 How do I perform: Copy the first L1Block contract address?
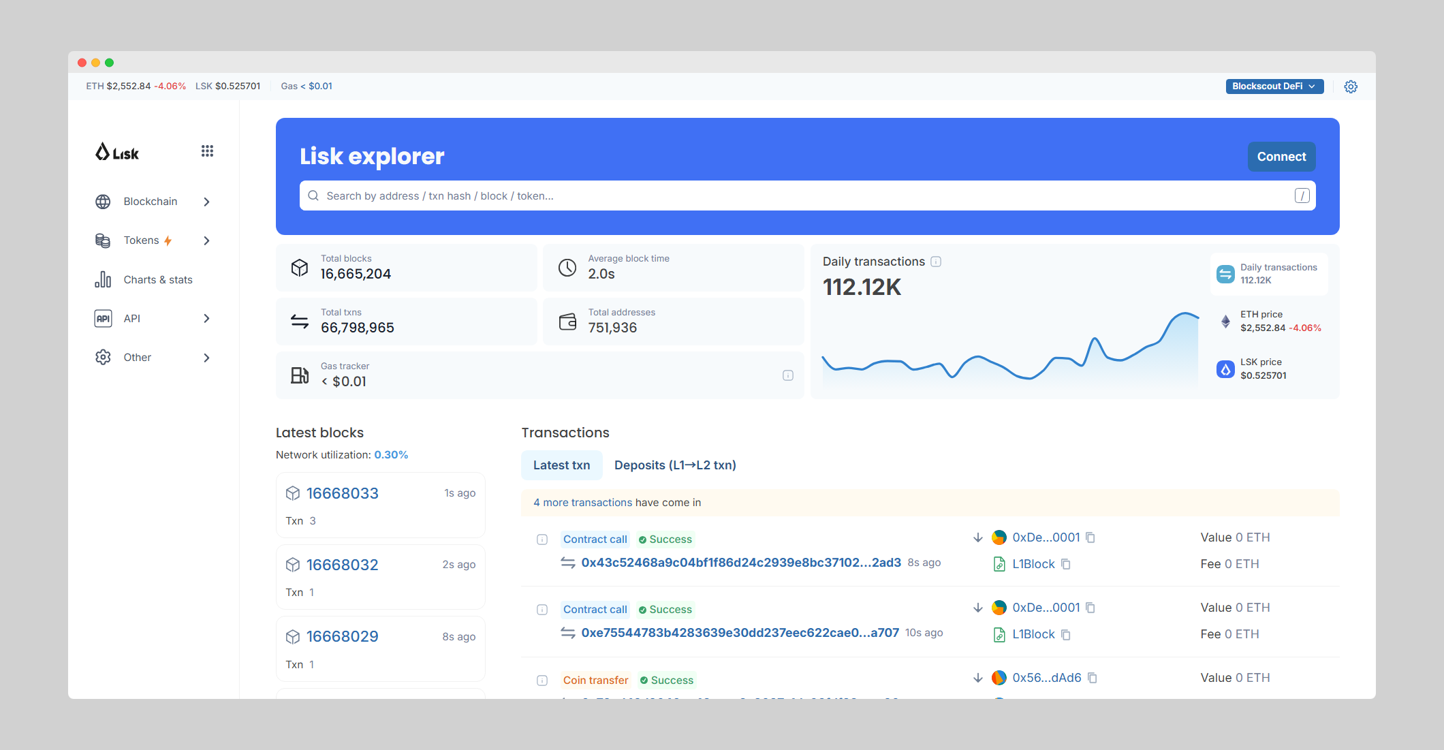[x=1066, y=564]
